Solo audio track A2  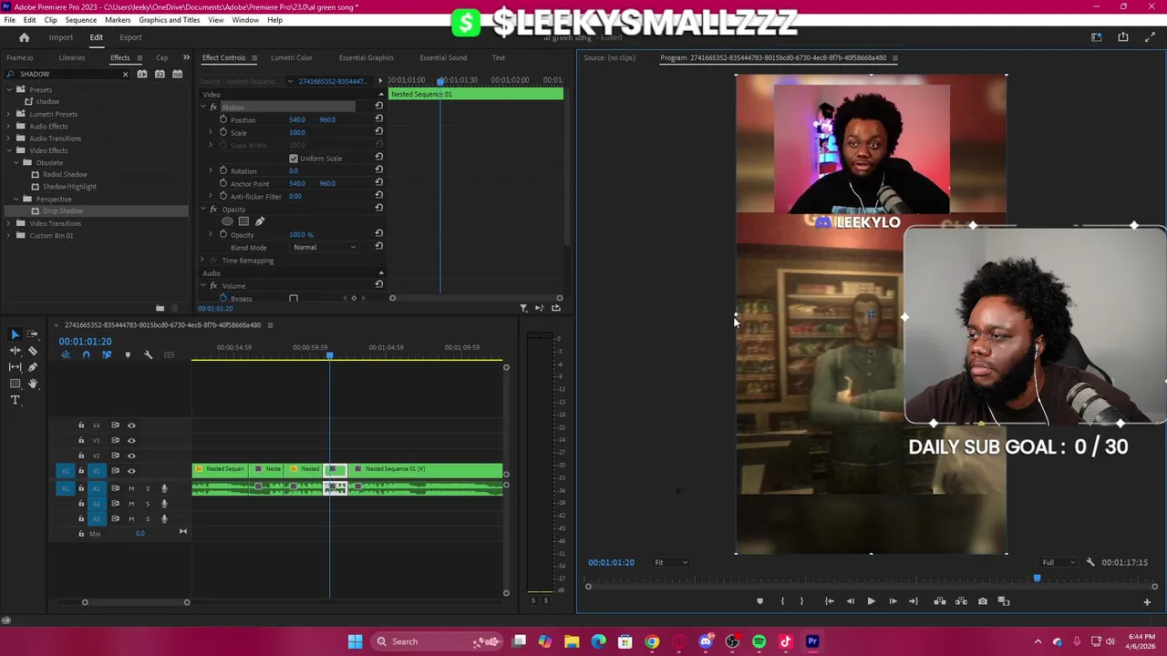148,504
